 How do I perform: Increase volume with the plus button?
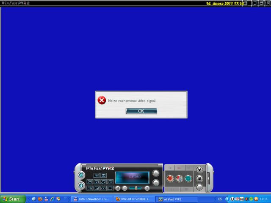pyautogui.click(x=147, y=188)
